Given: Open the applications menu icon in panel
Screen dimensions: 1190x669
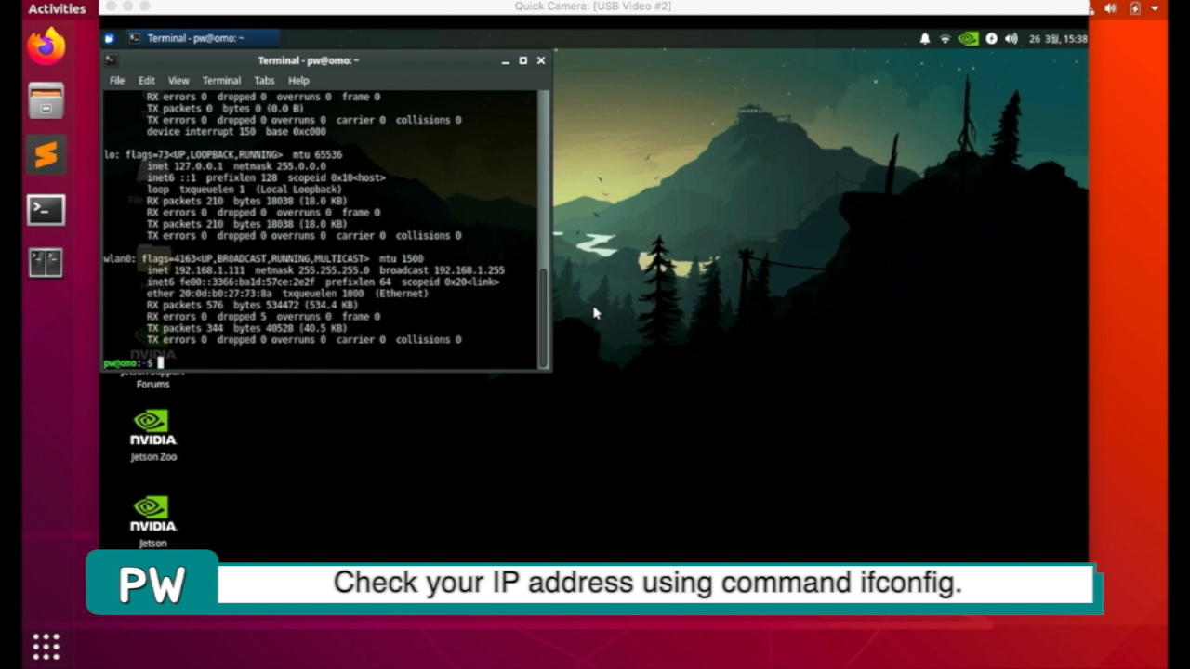Looking at the screenshot, I should coord(110,38).
